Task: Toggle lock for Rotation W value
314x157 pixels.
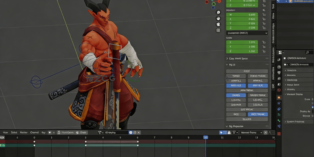Action: 264,15
